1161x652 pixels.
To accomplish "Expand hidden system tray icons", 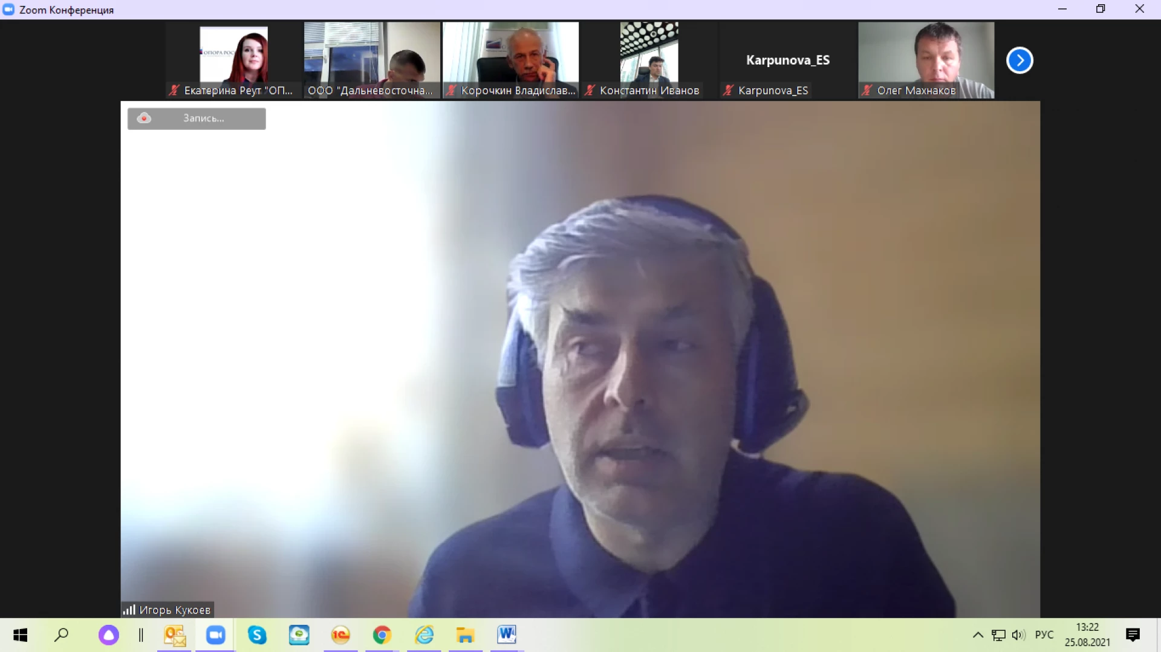I will (x=978, y=635).
